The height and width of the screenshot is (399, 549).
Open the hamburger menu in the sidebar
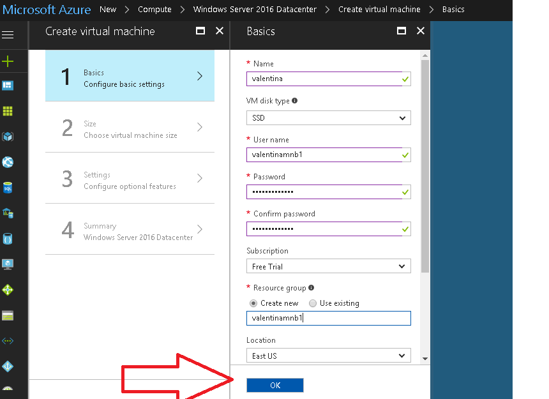(8, 34)
